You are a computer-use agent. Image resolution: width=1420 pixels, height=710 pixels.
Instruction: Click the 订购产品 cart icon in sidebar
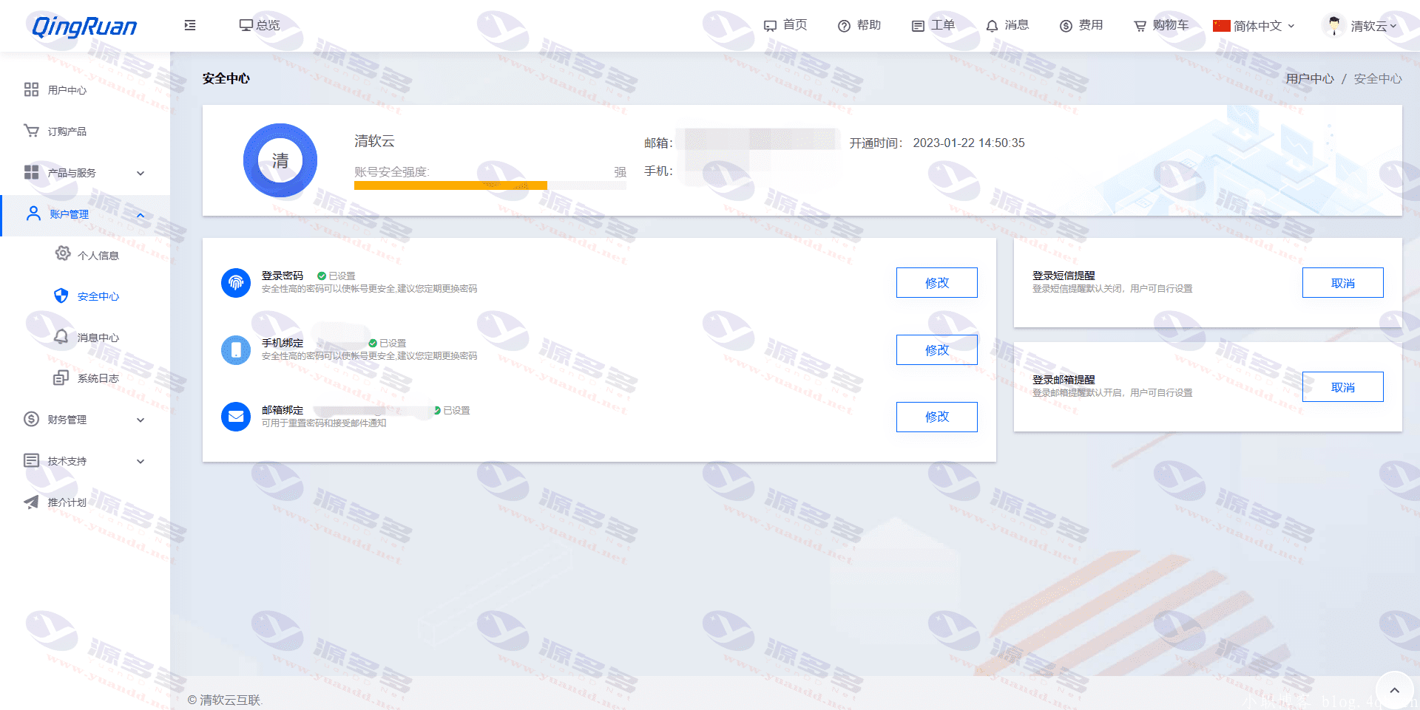pos(31,131)
